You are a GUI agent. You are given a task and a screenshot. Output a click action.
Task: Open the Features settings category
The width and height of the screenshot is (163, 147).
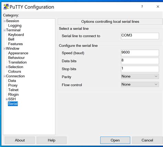pos(15,44)
